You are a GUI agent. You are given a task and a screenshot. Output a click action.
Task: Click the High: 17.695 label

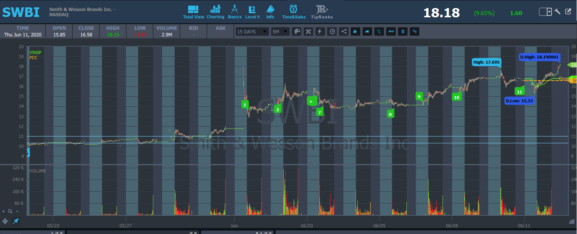point(486,62)
